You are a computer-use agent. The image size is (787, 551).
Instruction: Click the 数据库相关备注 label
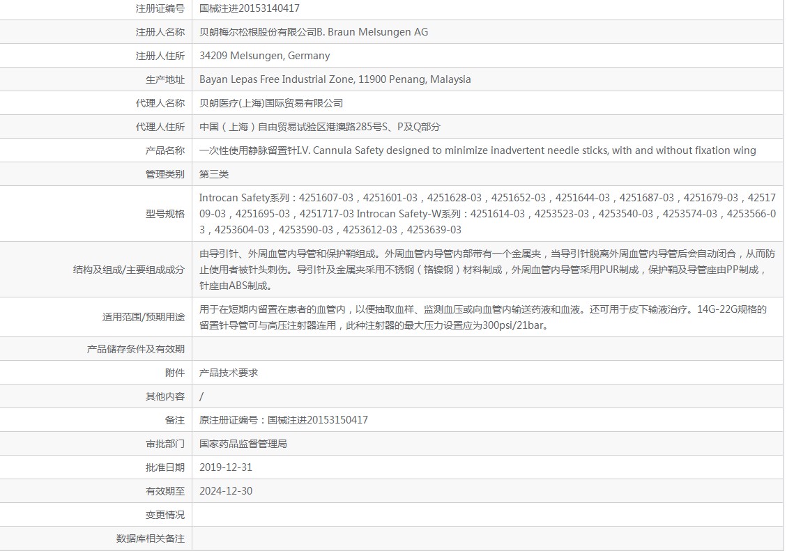point(151,538)
